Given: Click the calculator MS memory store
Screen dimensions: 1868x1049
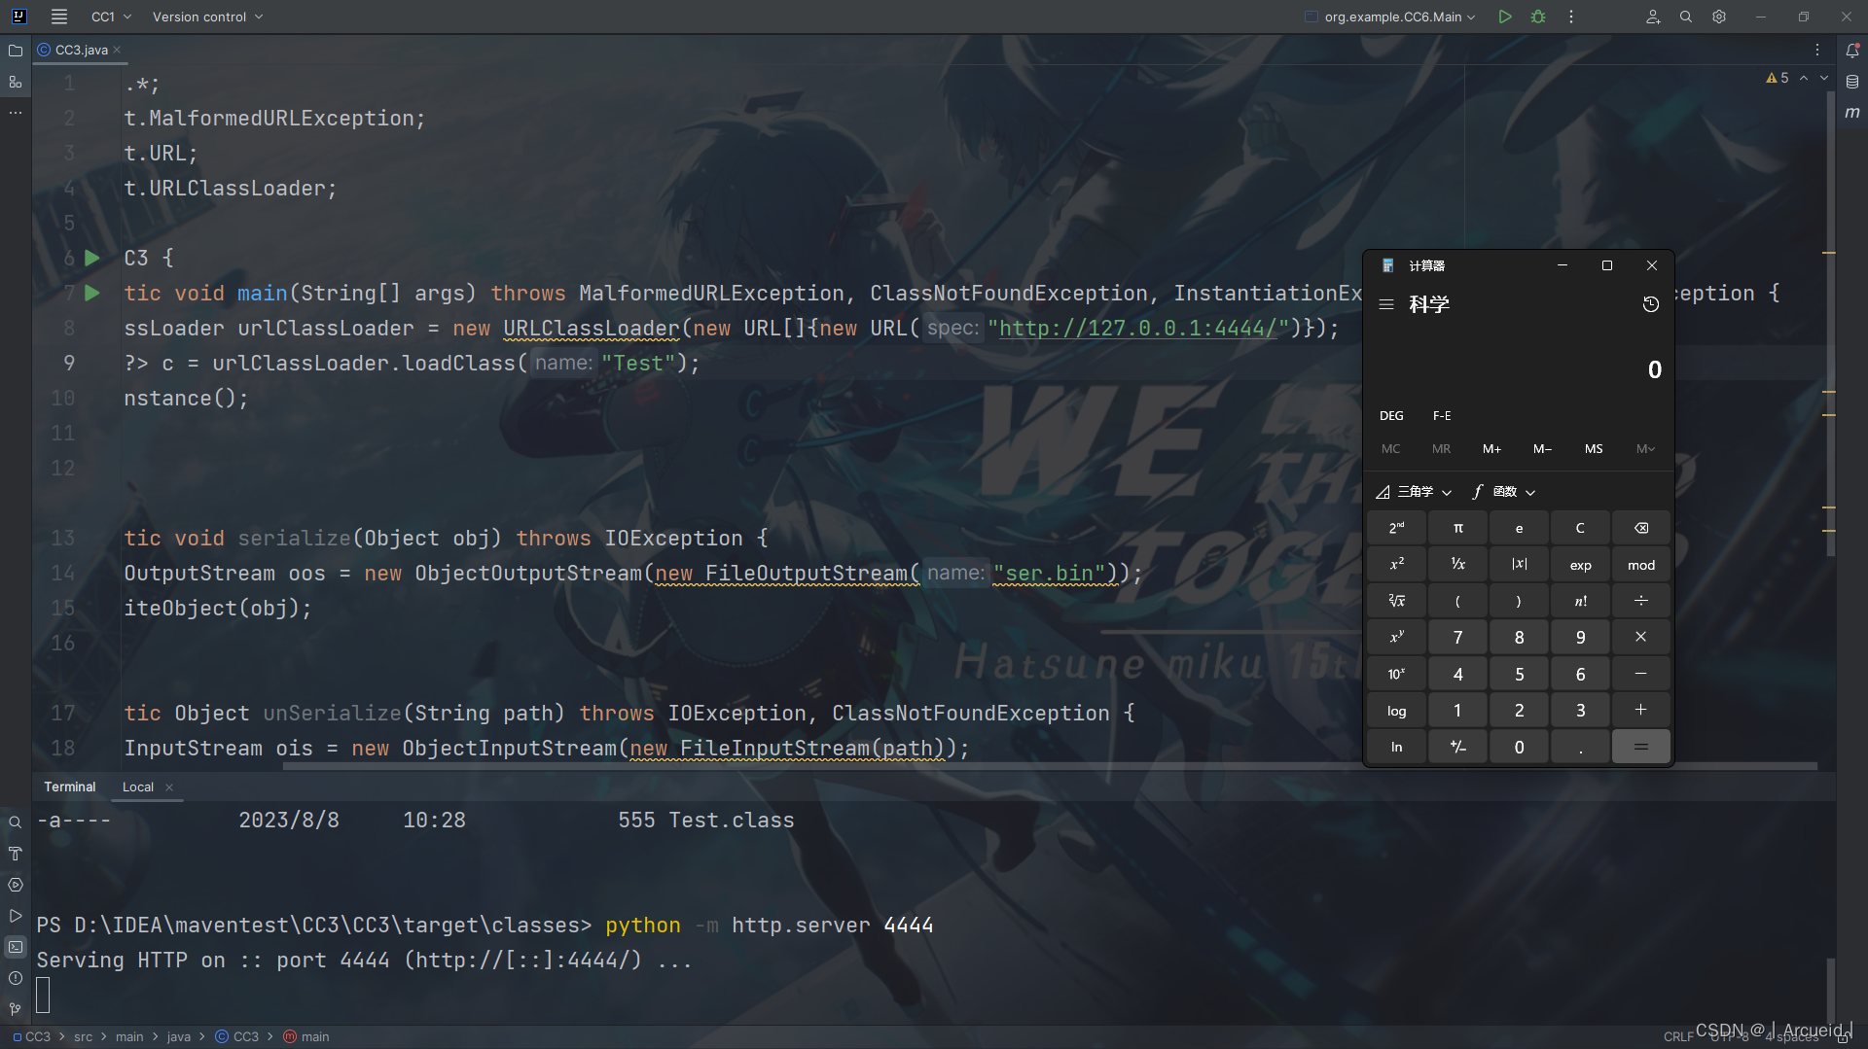Looking at the screenshot, I should [1594, 448].
